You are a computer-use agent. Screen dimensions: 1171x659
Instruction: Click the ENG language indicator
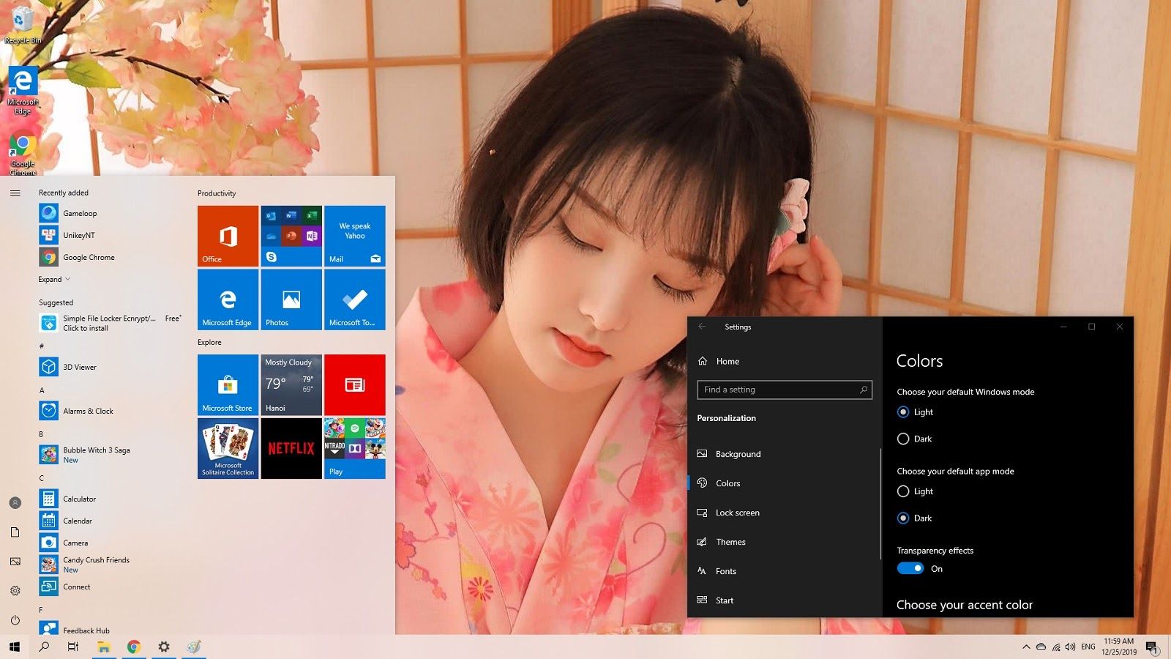(1088, 647)
